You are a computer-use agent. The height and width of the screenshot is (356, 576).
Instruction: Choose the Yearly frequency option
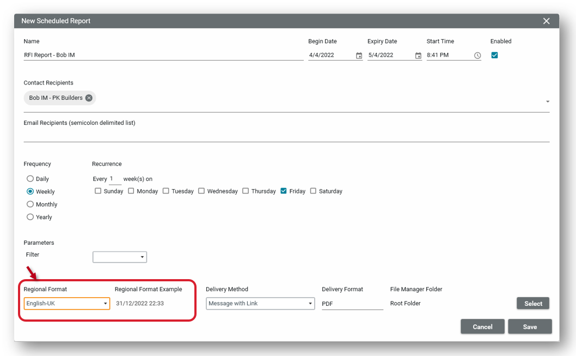30,217
